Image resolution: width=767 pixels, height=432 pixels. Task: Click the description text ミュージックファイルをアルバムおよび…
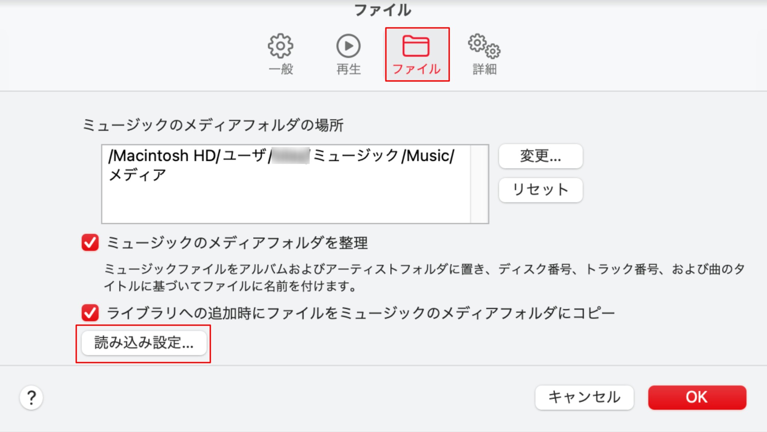[424, 277]
